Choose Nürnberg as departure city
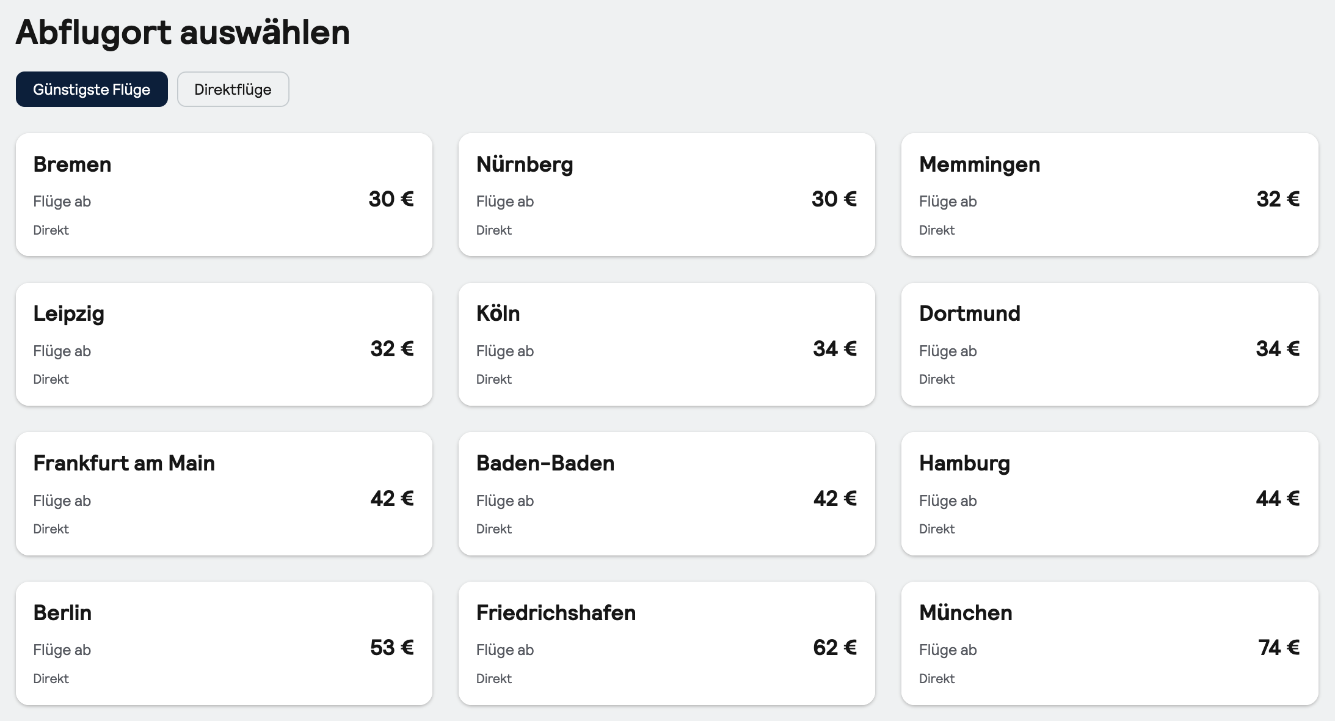The width and height of the screenshot is (1335, 721). (666, 194)
